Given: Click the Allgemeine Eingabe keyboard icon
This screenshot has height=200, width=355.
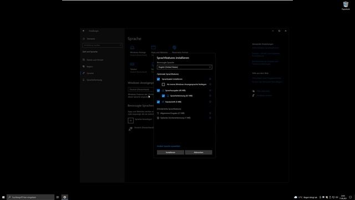Looking at the screenshot, I should pyautogui.click(x=158, y=113).
